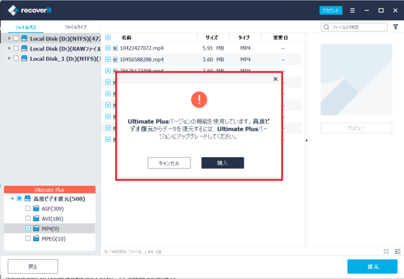Screen dimensions: 404x279
Task: Collapse the 高度ビデオ復元(508) node
Action: (13, 199)
